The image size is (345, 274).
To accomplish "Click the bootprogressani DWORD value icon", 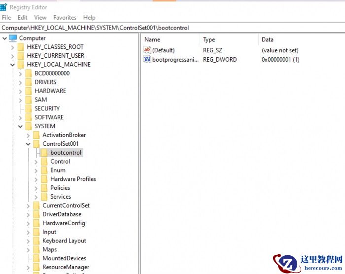I will [147, 59].
